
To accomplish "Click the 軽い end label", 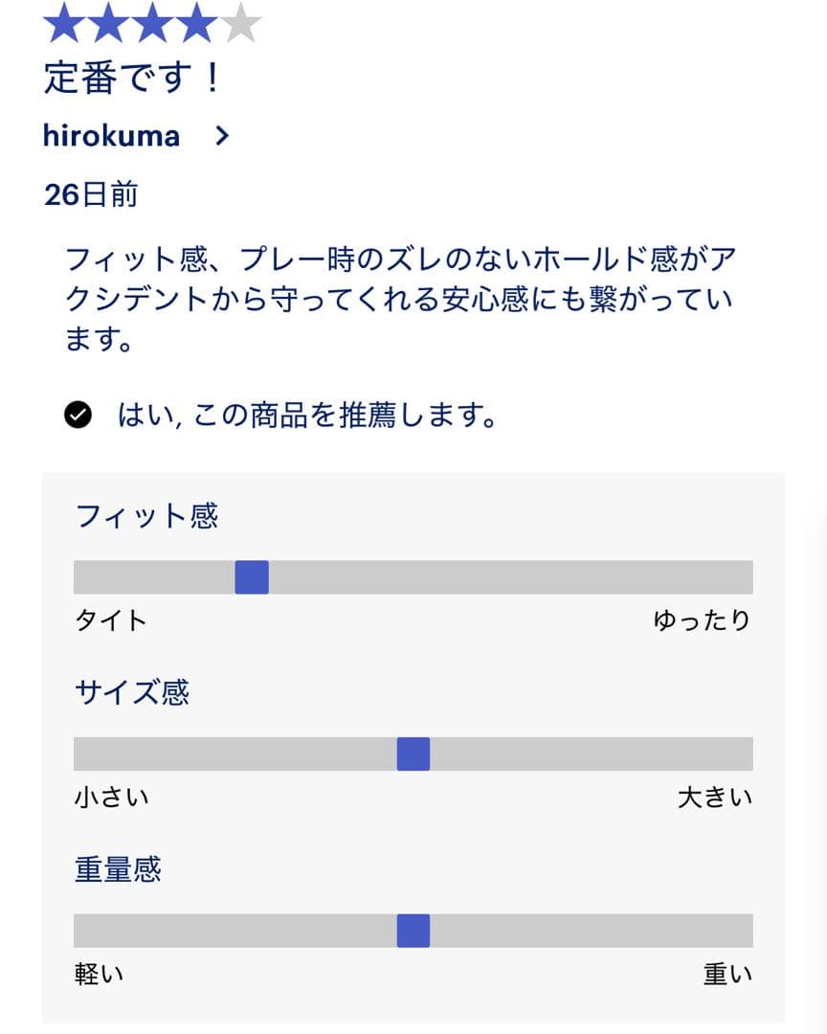I will 100,975.
